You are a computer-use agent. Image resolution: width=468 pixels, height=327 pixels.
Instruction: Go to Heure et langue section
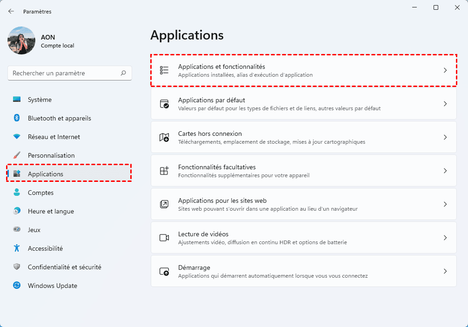[x=51, y=211]
